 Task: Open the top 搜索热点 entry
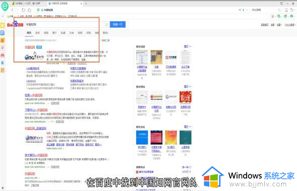tap(146, 172)
